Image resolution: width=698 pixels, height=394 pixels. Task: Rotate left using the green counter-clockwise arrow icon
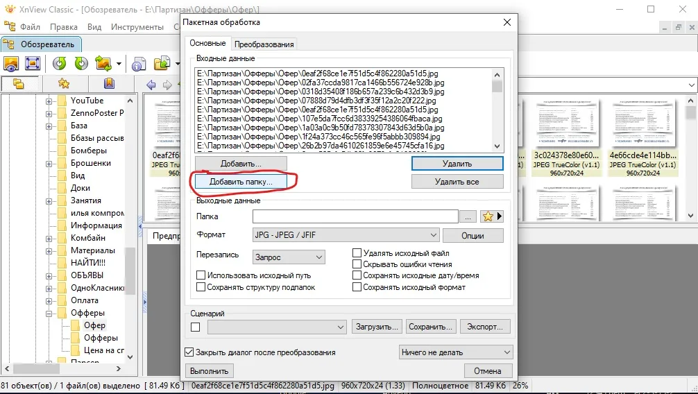coord(59,64)
